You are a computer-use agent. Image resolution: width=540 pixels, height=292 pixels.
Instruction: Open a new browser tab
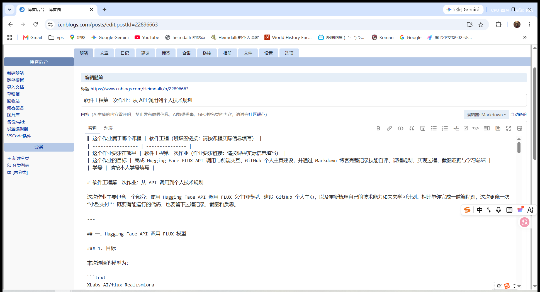[104, 9]
